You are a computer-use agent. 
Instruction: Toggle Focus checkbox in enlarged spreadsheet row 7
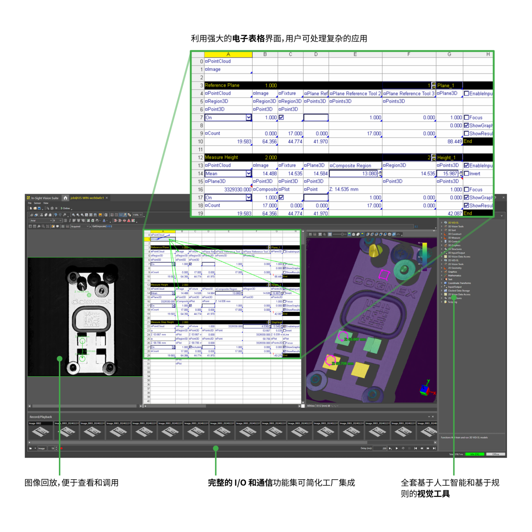pyautogui.click(x=466, y=118)
